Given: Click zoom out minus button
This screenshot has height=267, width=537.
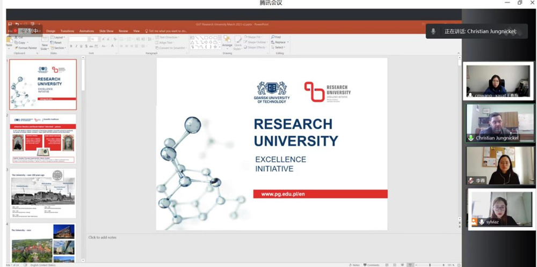Looking at the screenshot, I should click(x=416, y=265).
